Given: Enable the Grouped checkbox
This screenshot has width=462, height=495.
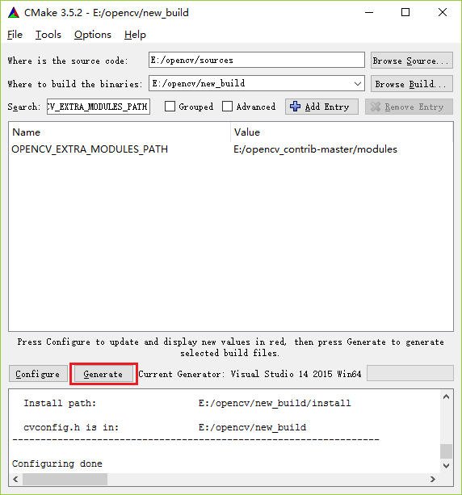Looking at the screenshot, I should click(x=170, y=107).
